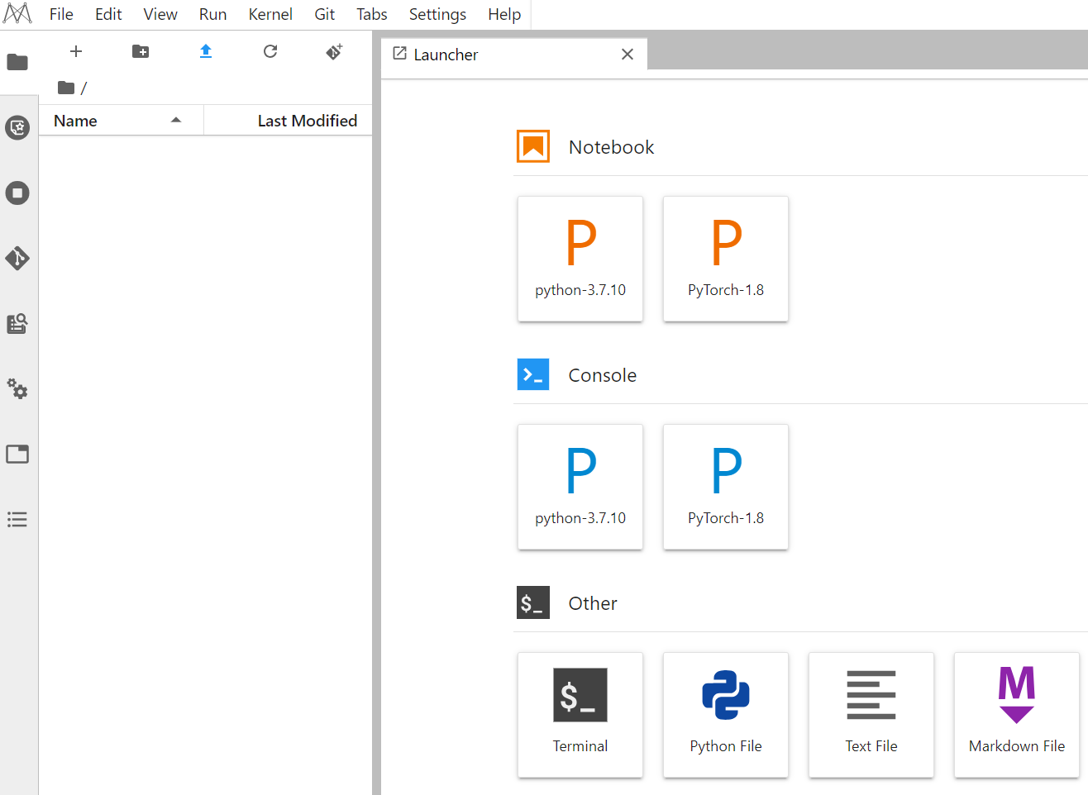Screen dimensions: 1088x795
Task: Open the Tabs menu
Action: 372,14
